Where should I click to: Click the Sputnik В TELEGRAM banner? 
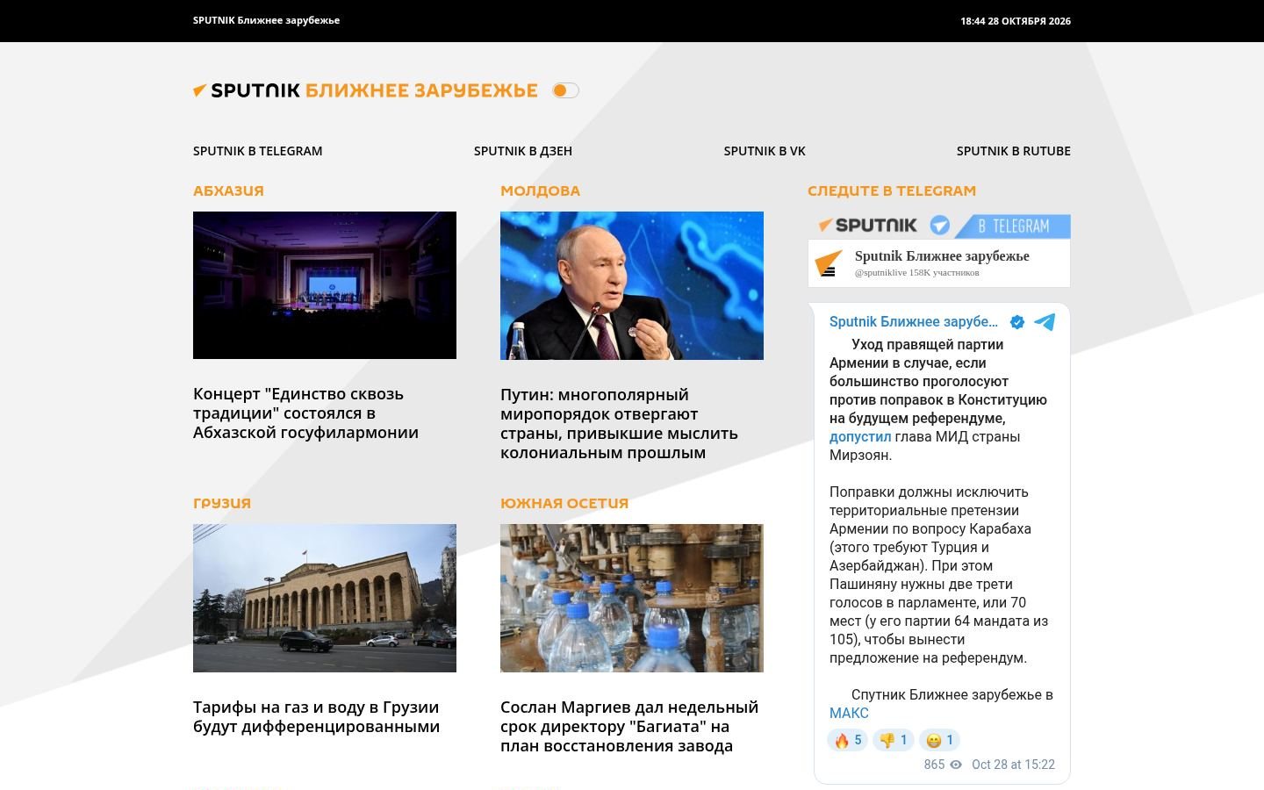pos(939,226)
